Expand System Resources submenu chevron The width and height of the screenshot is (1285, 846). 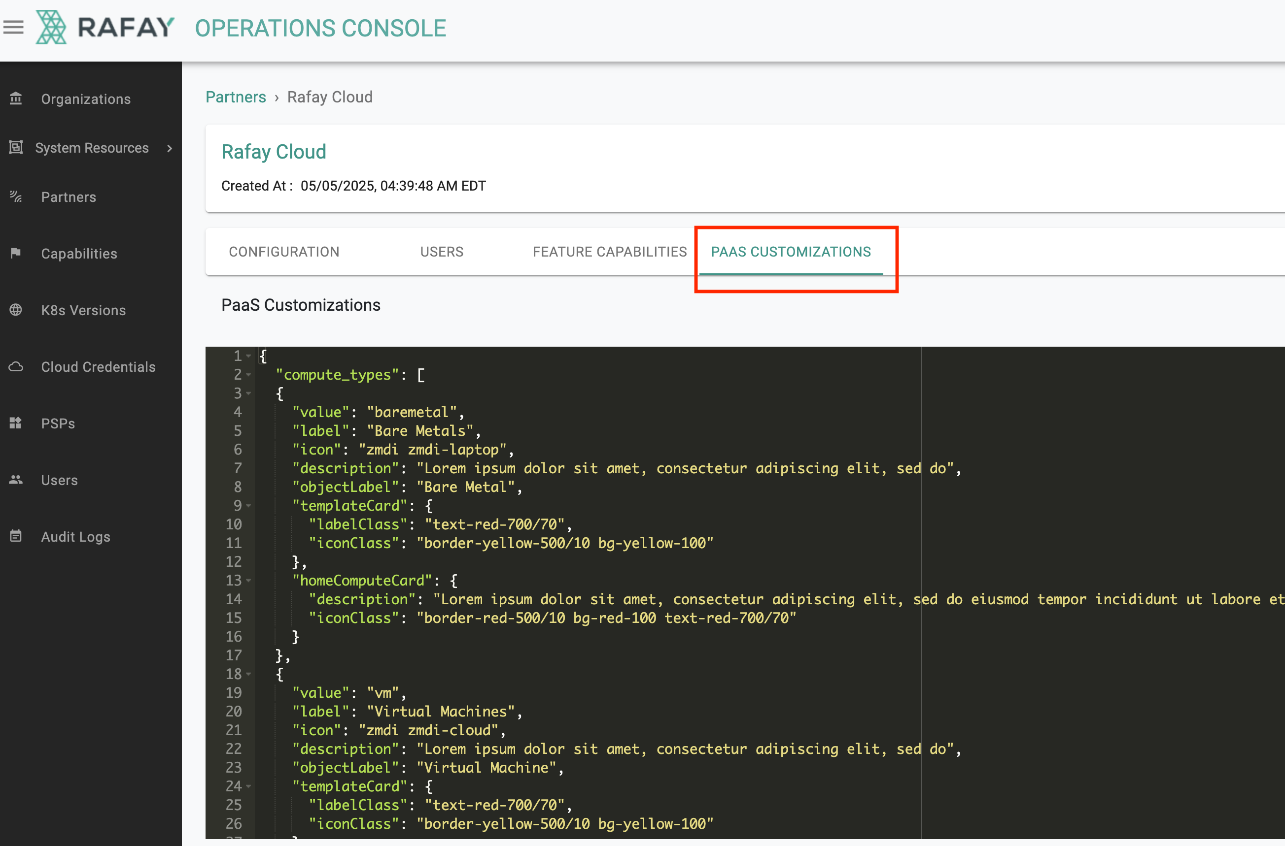[x=170, y=148]
